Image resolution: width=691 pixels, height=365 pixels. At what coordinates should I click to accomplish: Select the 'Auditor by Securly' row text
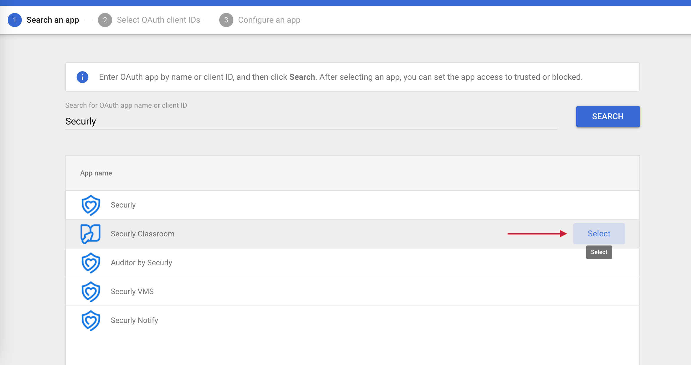(141, 263)
